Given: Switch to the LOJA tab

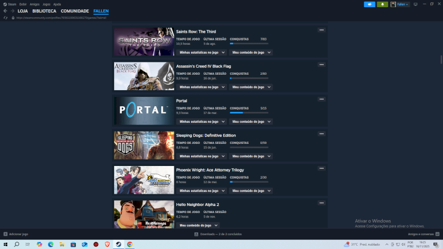Looking at the screenshot, I should (x=23, y=11).
